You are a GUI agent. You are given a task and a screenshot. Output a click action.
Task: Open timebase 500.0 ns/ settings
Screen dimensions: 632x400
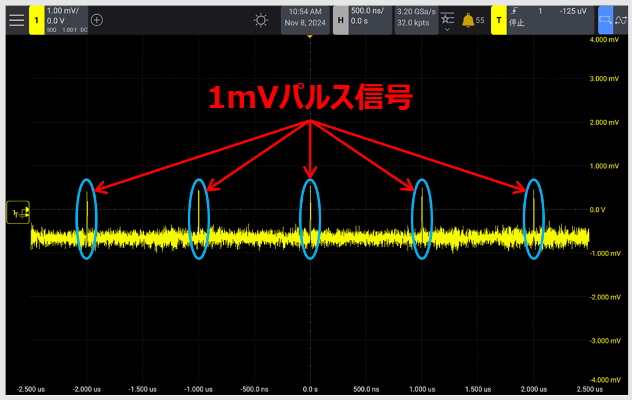pos(367,11)
